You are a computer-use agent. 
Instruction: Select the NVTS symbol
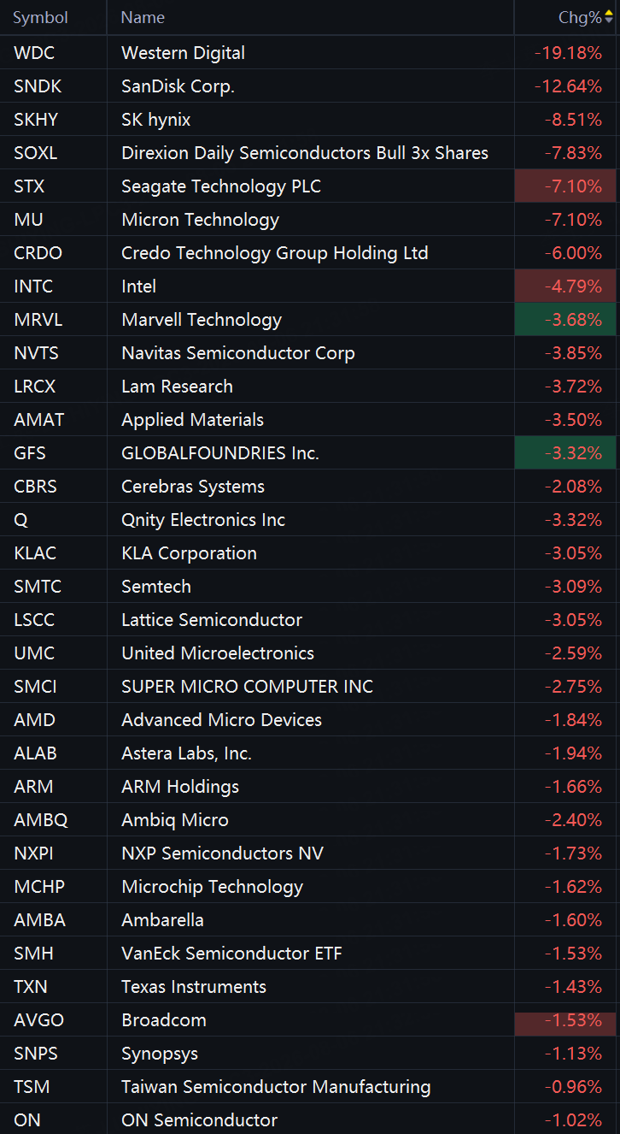click(35, 352)
